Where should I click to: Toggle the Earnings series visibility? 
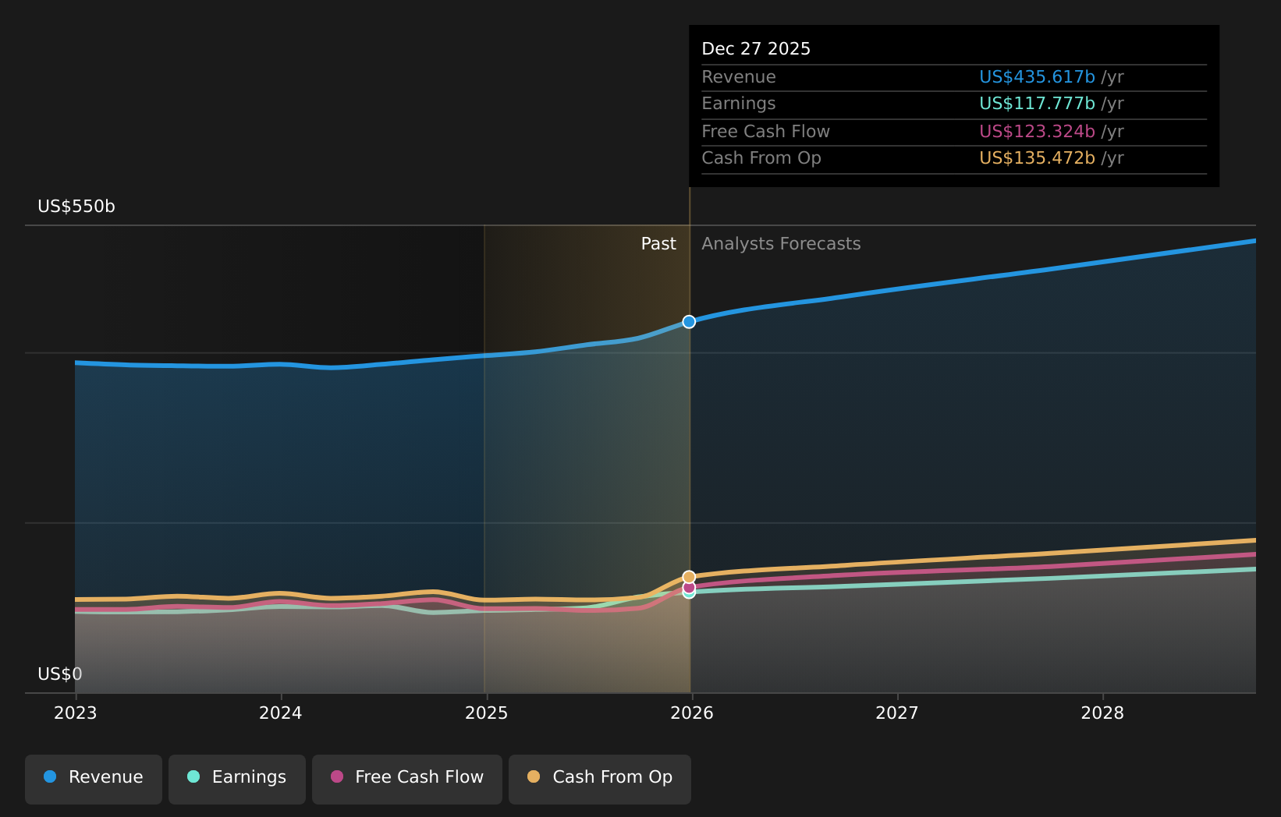tap(236, 777)
